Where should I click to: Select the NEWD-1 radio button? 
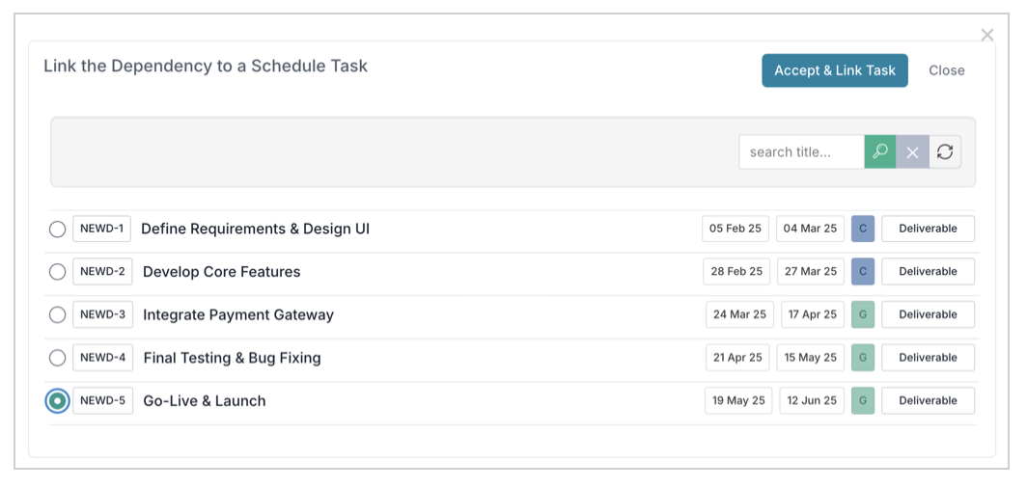tap(58, 229)
